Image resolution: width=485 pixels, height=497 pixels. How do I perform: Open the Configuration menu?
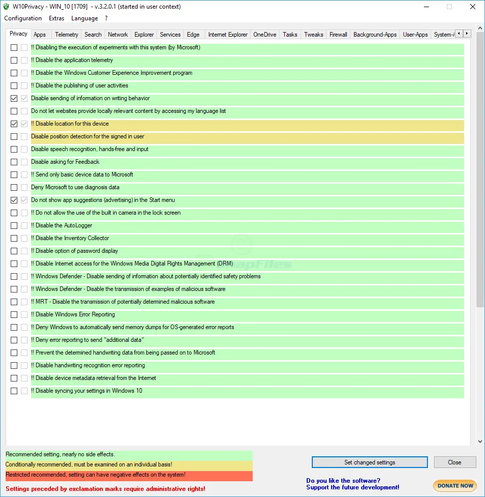pos(23,18)
